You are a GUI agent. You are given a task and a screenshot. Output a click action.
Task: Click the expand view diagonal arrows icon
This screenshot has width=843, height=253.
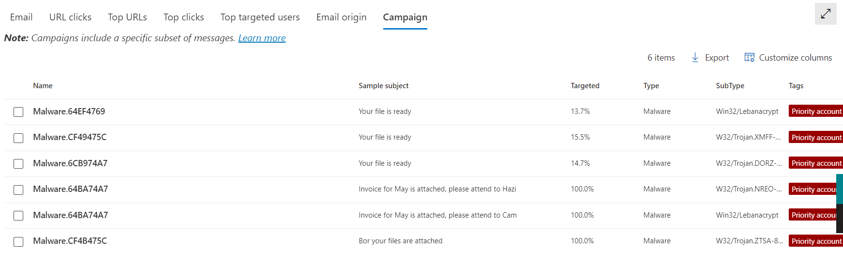[x=826, y=14]
